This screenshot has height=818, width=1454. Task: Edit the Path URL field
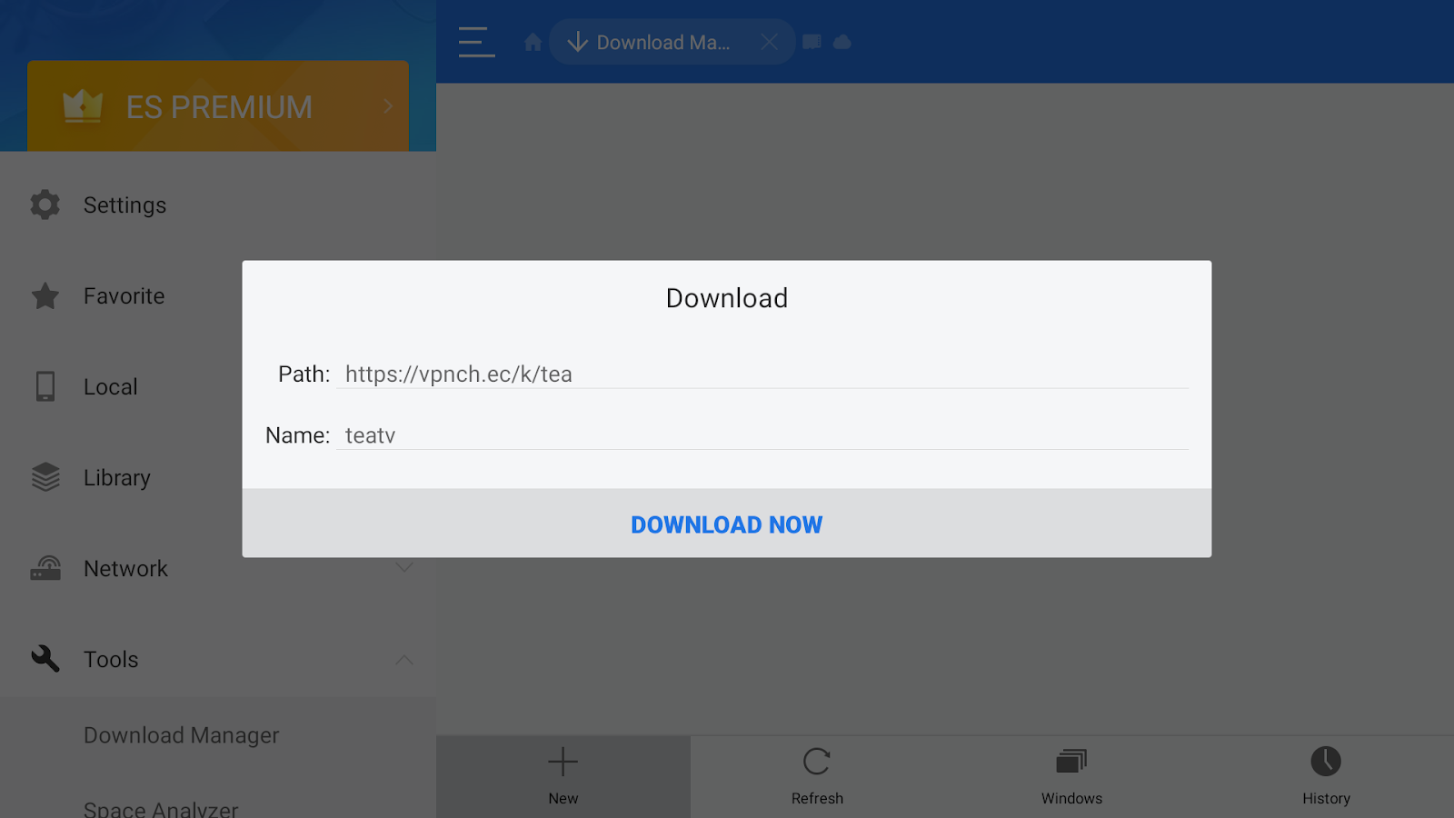[762, 374]
